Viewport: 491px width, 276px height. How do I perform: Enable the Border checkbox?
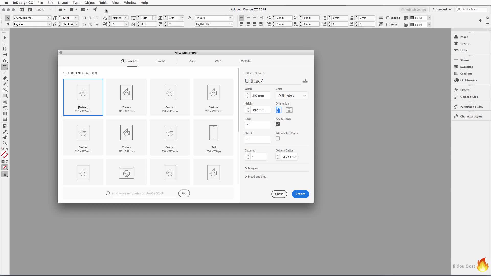coord(388,25)
